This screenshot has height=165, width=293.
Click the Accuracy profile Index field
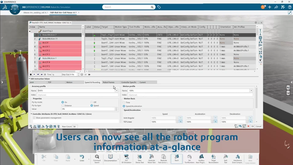click(78, 95)
